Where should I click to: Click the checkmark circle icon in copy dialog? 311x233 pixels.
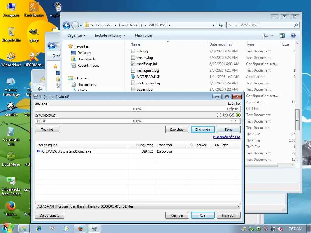pyautogui.click(x=232, y=115)
